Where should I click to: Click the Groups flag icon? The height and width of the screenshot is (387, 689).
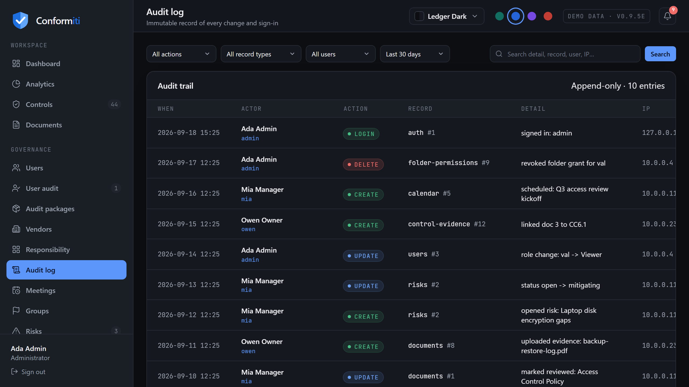pyautogui.click(x=16, y=311)
